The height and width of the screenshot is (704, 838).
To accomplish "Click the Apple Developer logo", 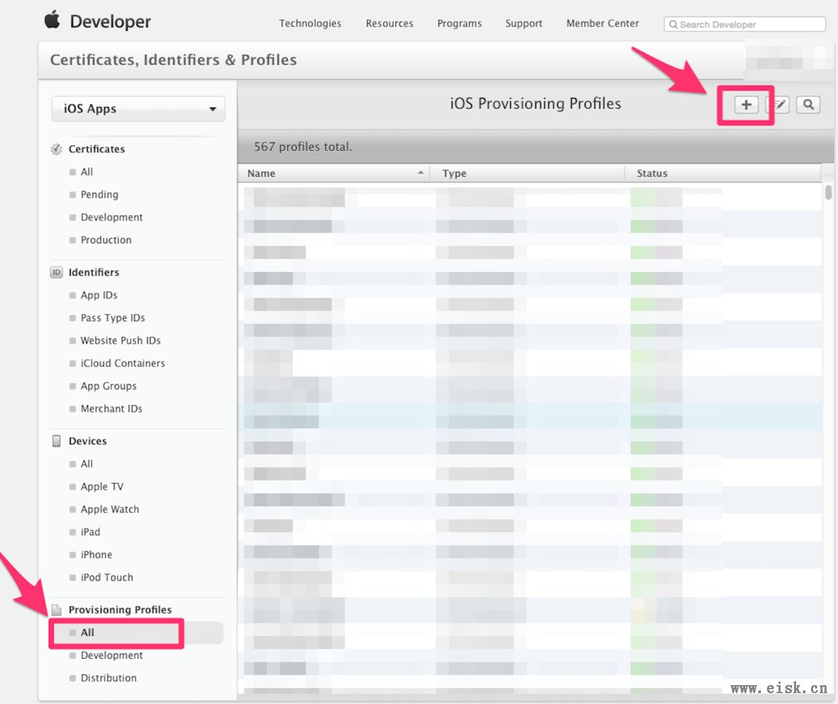I will tap(98, 21).
